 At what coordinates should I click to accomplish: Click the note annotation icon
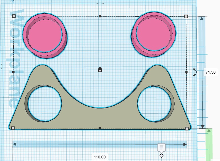click(x=161, y=147)
